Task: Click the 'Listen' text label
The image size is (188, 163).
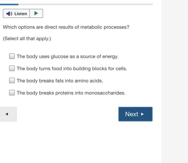Action: [x=21, y=14]
